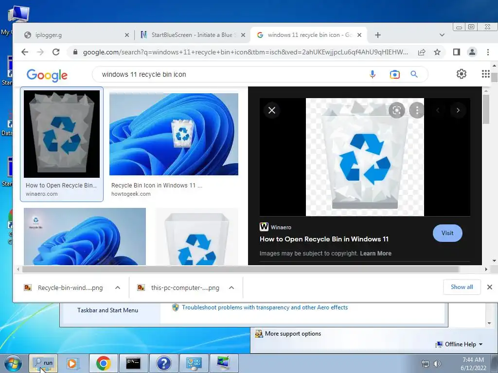This screenshot has height=373, width=498.
Task: Start voice search with microphone icon
Action: tap(373, 74)
